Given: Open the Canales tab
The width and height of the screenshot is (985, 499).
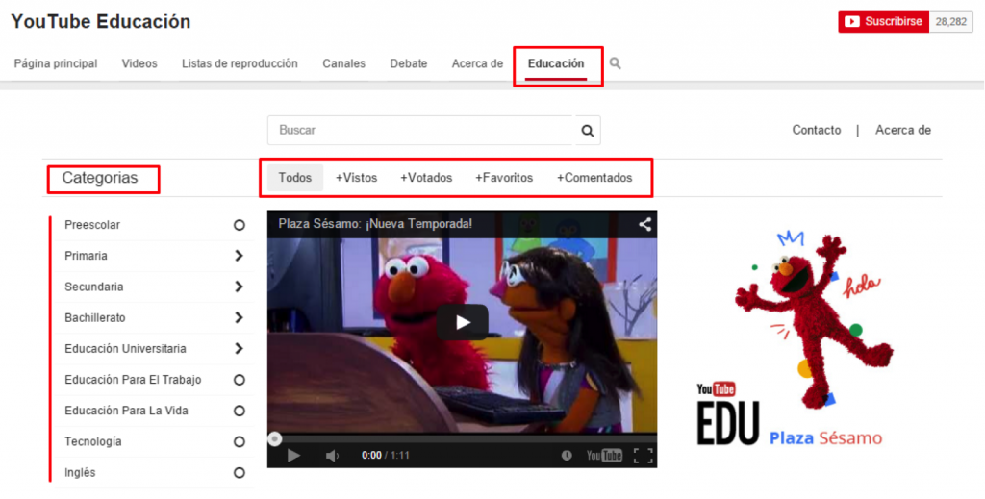Looking at the screenshot, I should [x=343, y=63].
